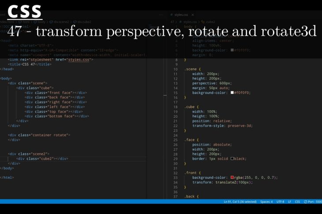
Task: Click the UTF-8 encoding status item
Action: coord(280,202)
